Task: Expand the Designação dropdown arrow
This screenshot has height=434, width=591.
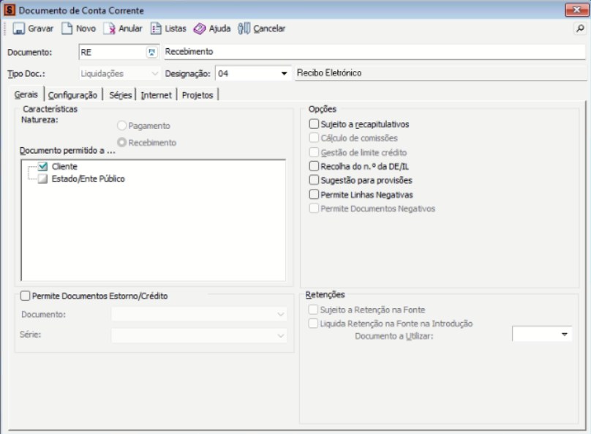Action: point(284,74)
